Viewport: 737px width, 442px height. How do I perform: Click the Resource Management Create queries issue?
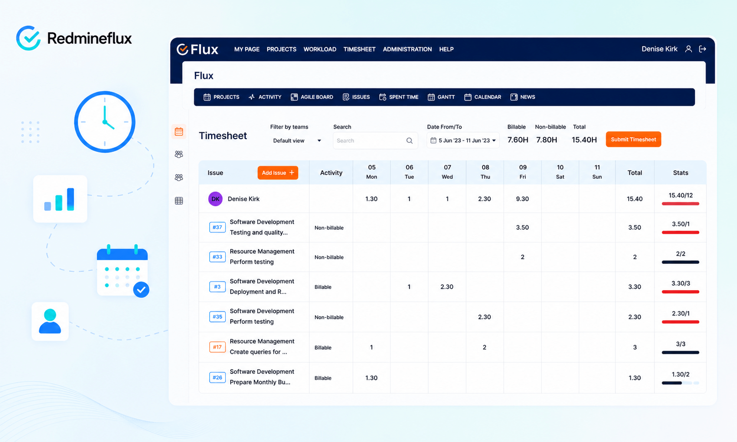click(x=262, y=347)
